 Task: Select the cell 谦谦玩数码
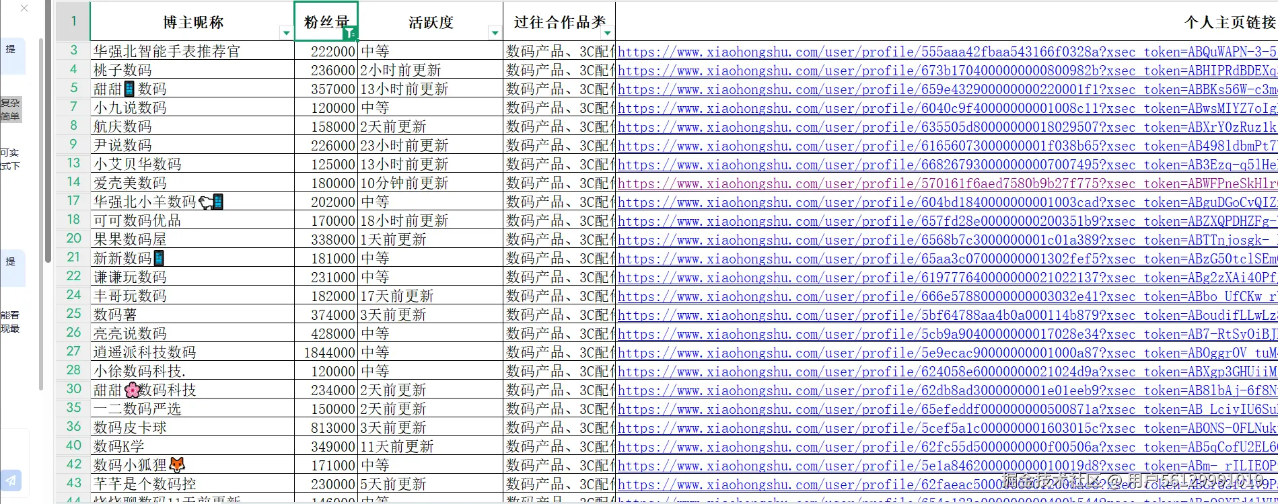click(x=192, y=277)
